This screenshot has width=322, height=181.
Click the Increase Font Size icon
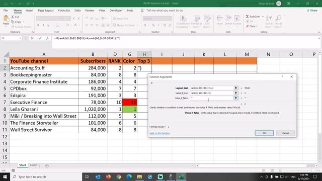click(x=74, y=19)
